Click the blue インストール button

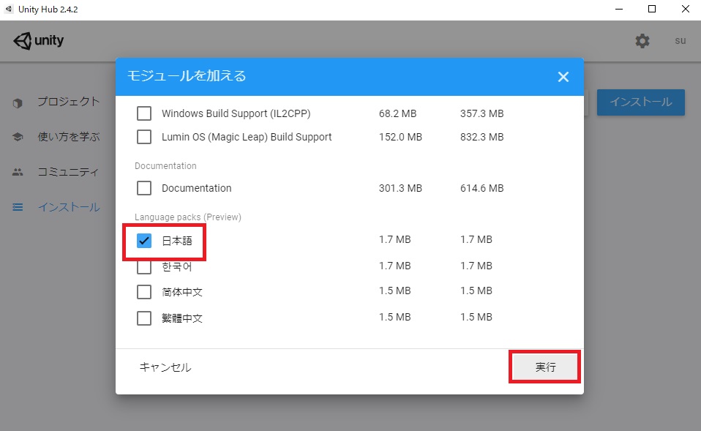point(640,102)
